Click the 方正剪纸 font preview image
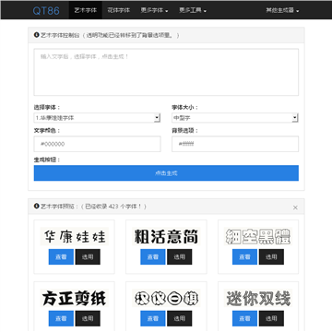The image size is (332, 332). pos(75,298)
